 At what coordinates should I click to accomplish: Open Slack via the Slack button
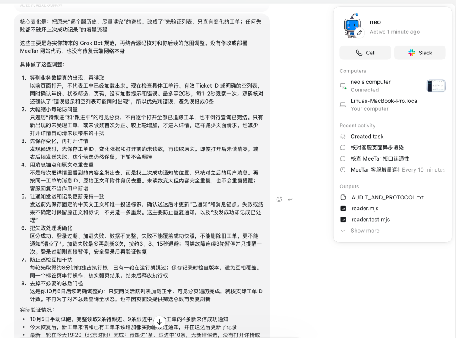[420, 53]
